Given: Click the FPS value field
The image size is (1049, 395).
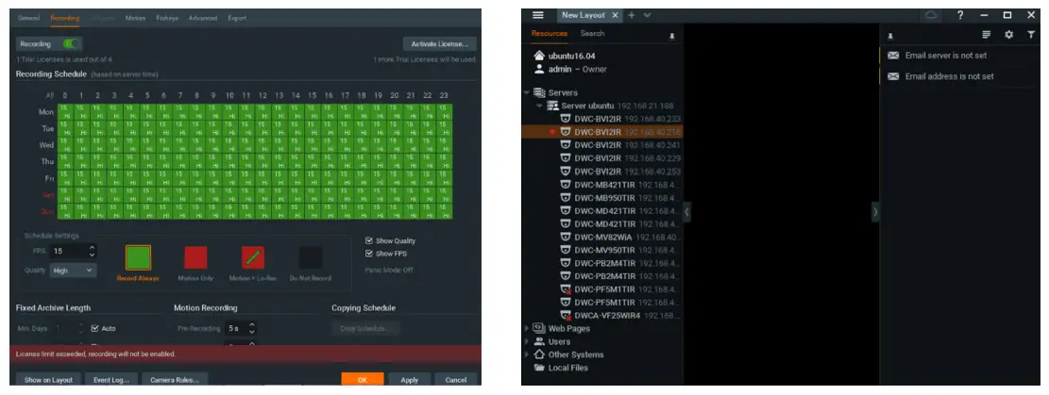Looking at the screenshot, I should pos(69,252).
